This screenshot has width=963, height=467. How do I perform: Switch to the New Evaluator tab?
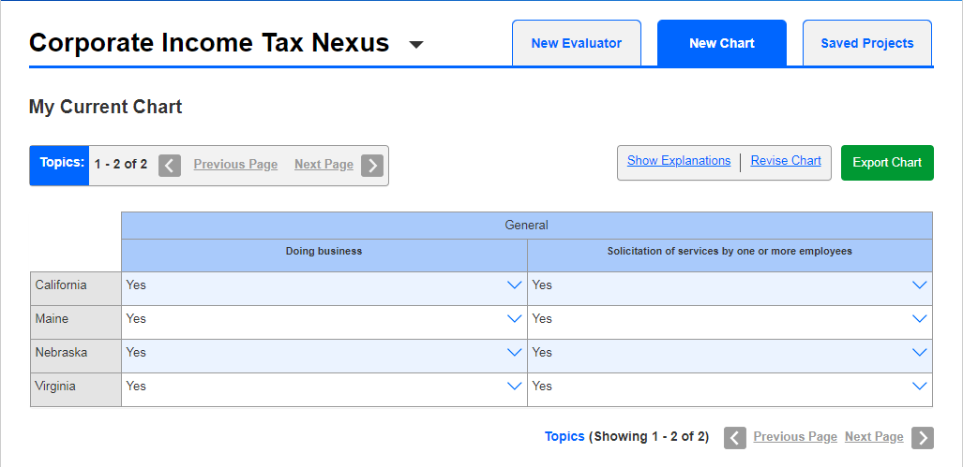(x=576, y=43)
